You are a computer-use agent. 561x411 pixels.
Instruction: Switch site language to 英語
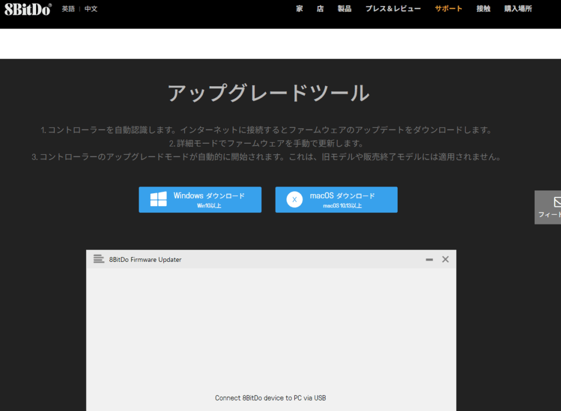tap(68, 9)
